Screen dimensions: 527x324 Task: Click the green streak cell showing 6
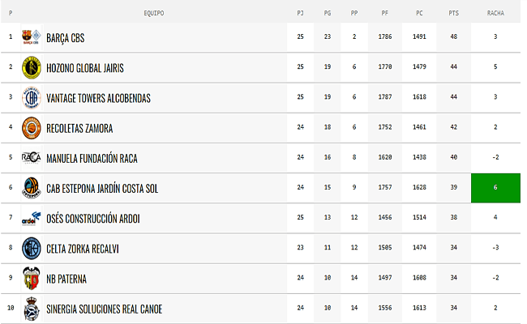(495, 188)
